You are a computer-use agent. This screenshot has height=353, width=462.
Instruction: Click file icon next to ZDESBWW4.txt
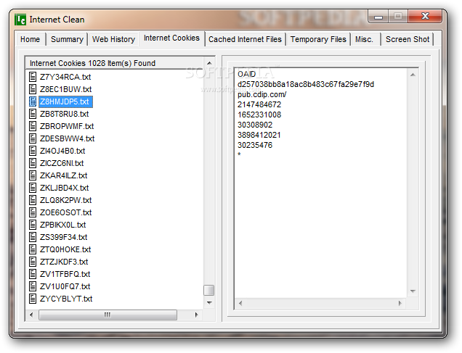pos(33,138)
